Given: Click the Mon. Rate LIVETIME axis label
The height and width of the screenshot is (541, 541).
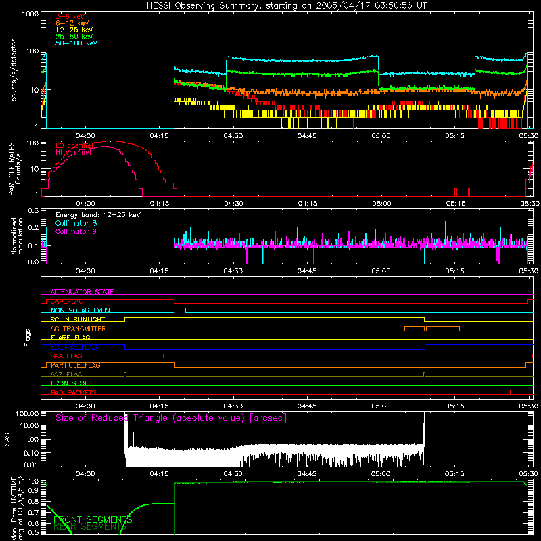Looking at the screenshot, I should pos(17,508).
